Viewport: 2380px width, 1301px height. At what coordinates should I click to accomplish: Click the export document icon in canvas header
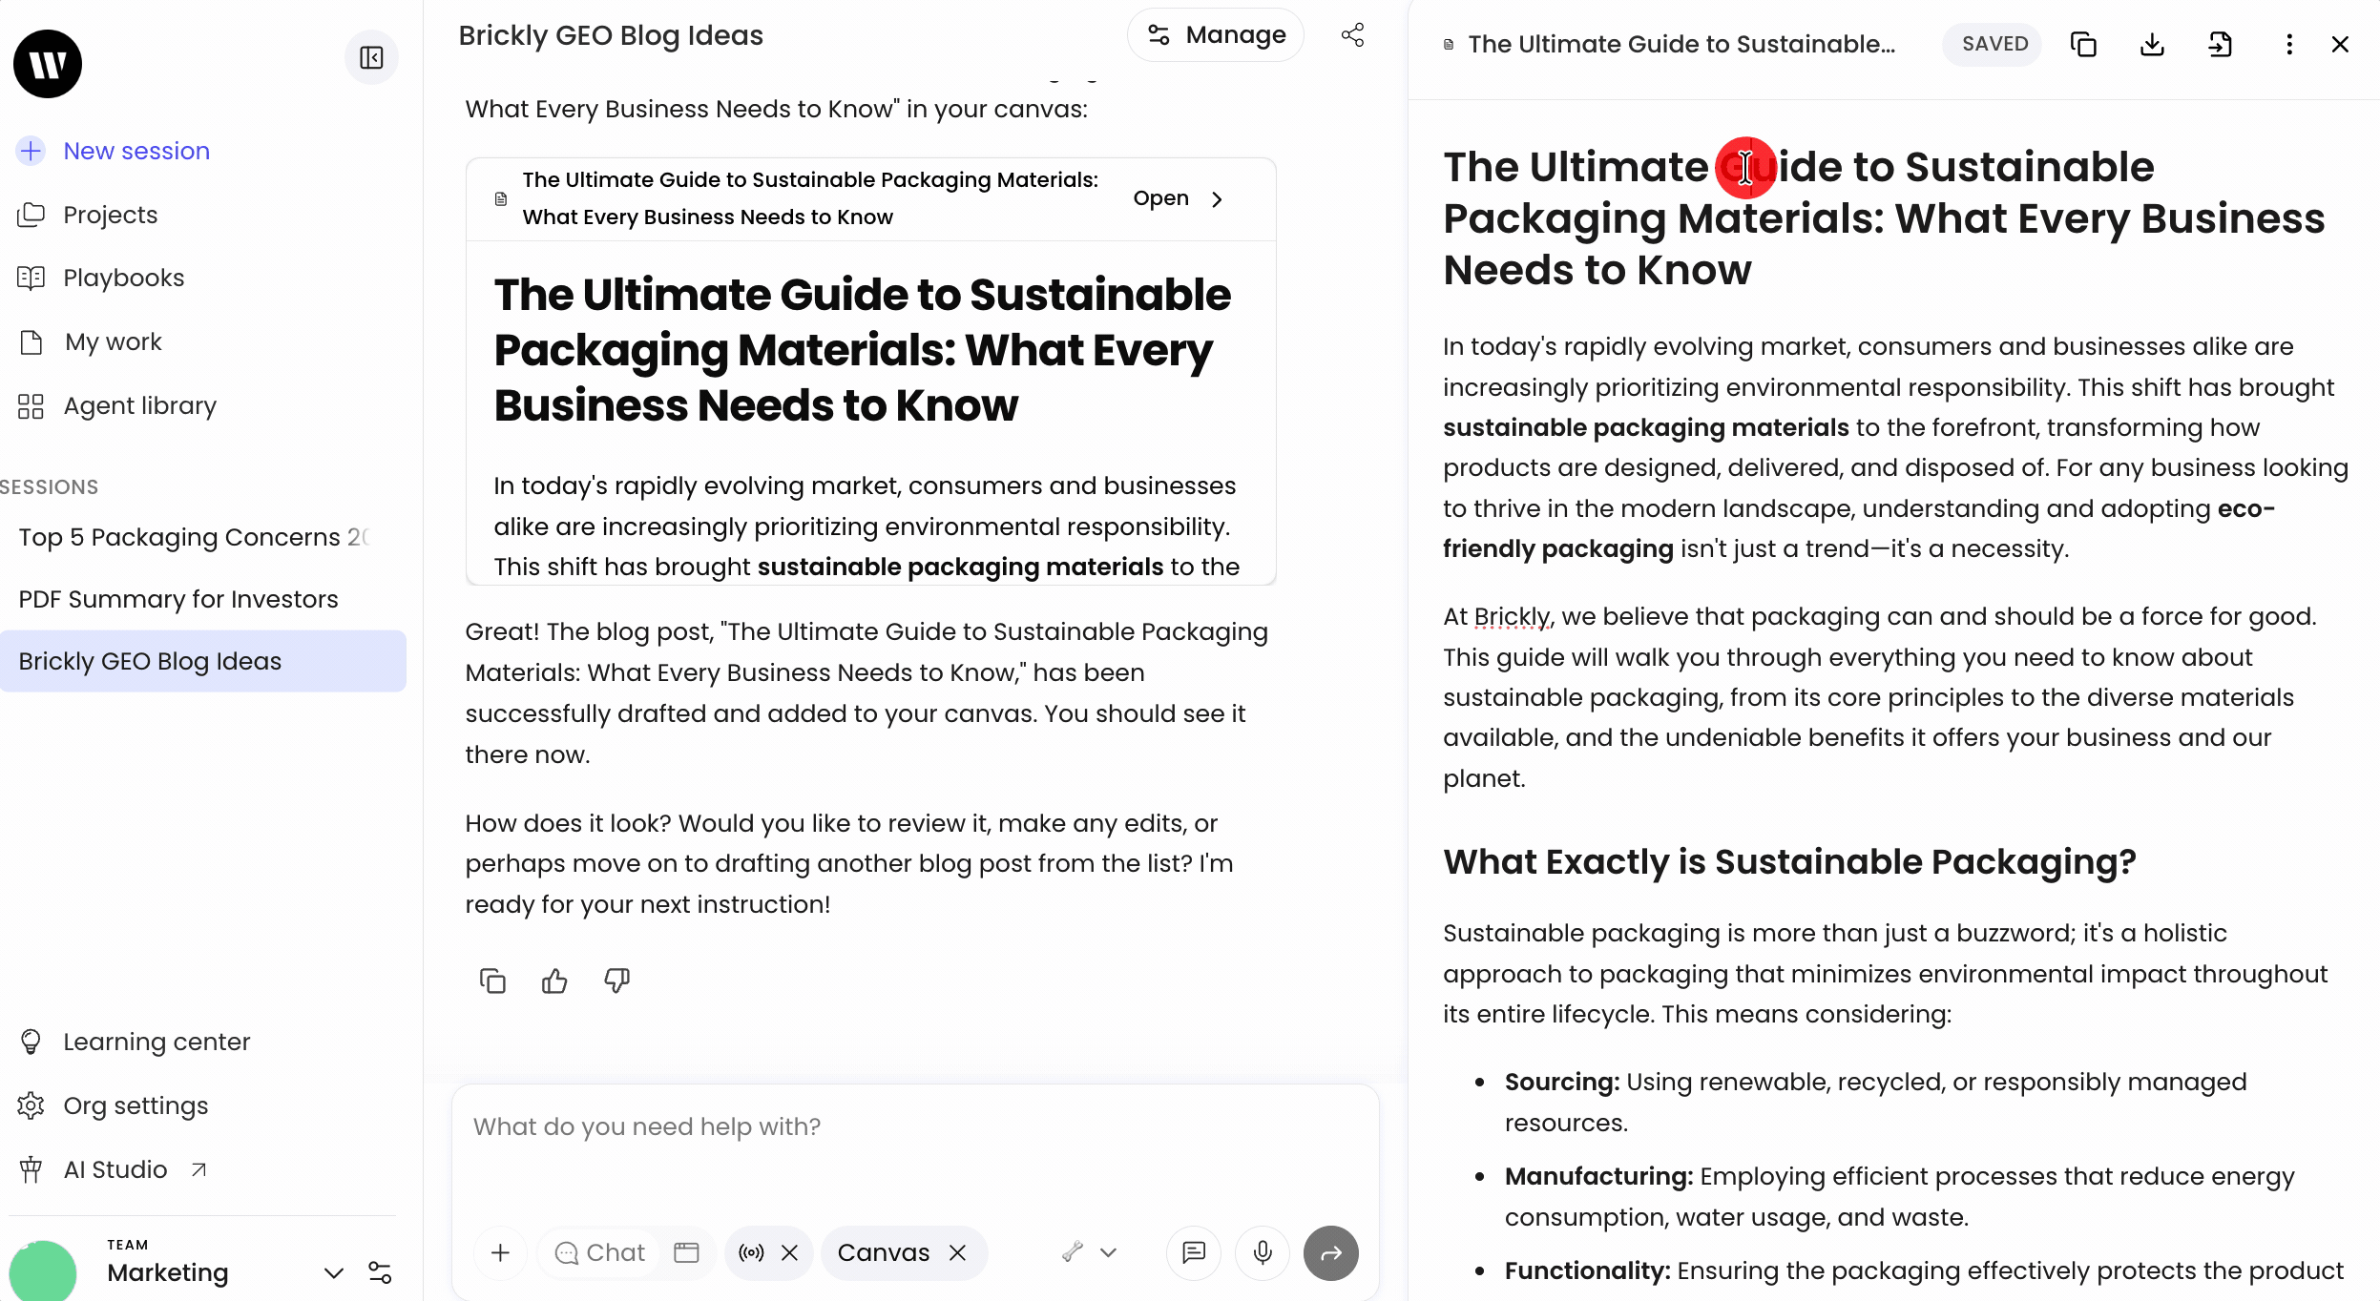pyautogui.click(x=2220, y=45)
